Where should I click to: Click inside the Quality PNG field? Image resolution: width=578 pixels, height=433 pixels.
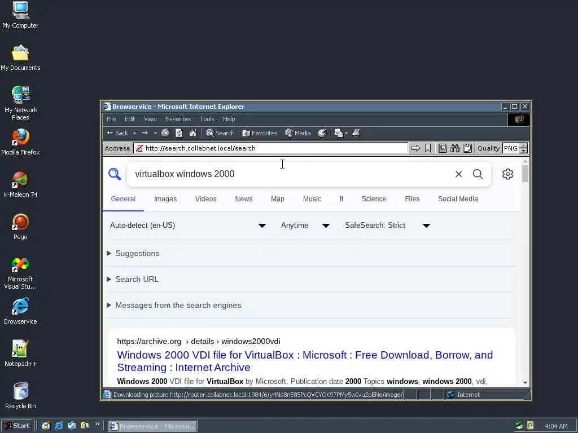[x=511, y=148]
